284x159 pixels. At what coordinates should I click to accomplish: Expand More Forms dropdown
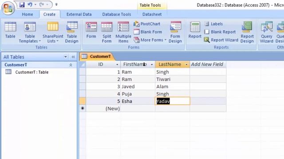coord(150,40)
